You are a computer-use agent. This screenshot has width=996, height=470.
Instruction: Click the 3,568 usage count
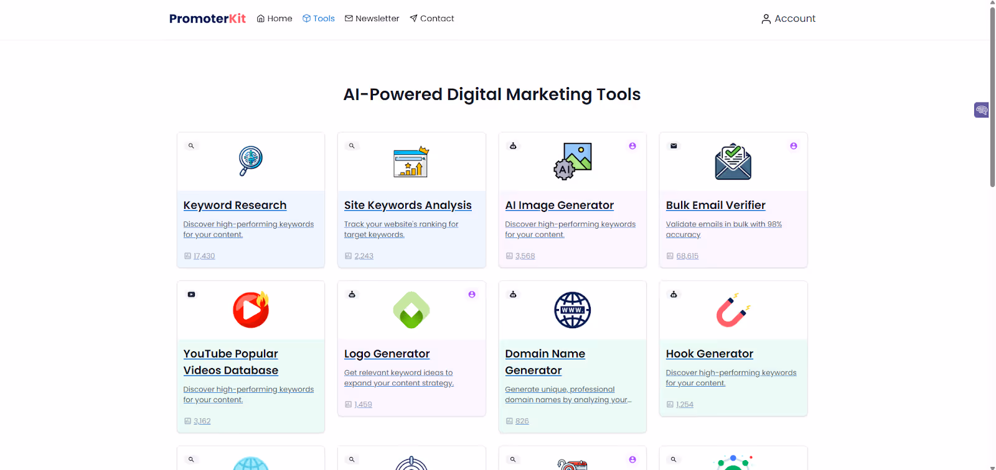(525, 256)
